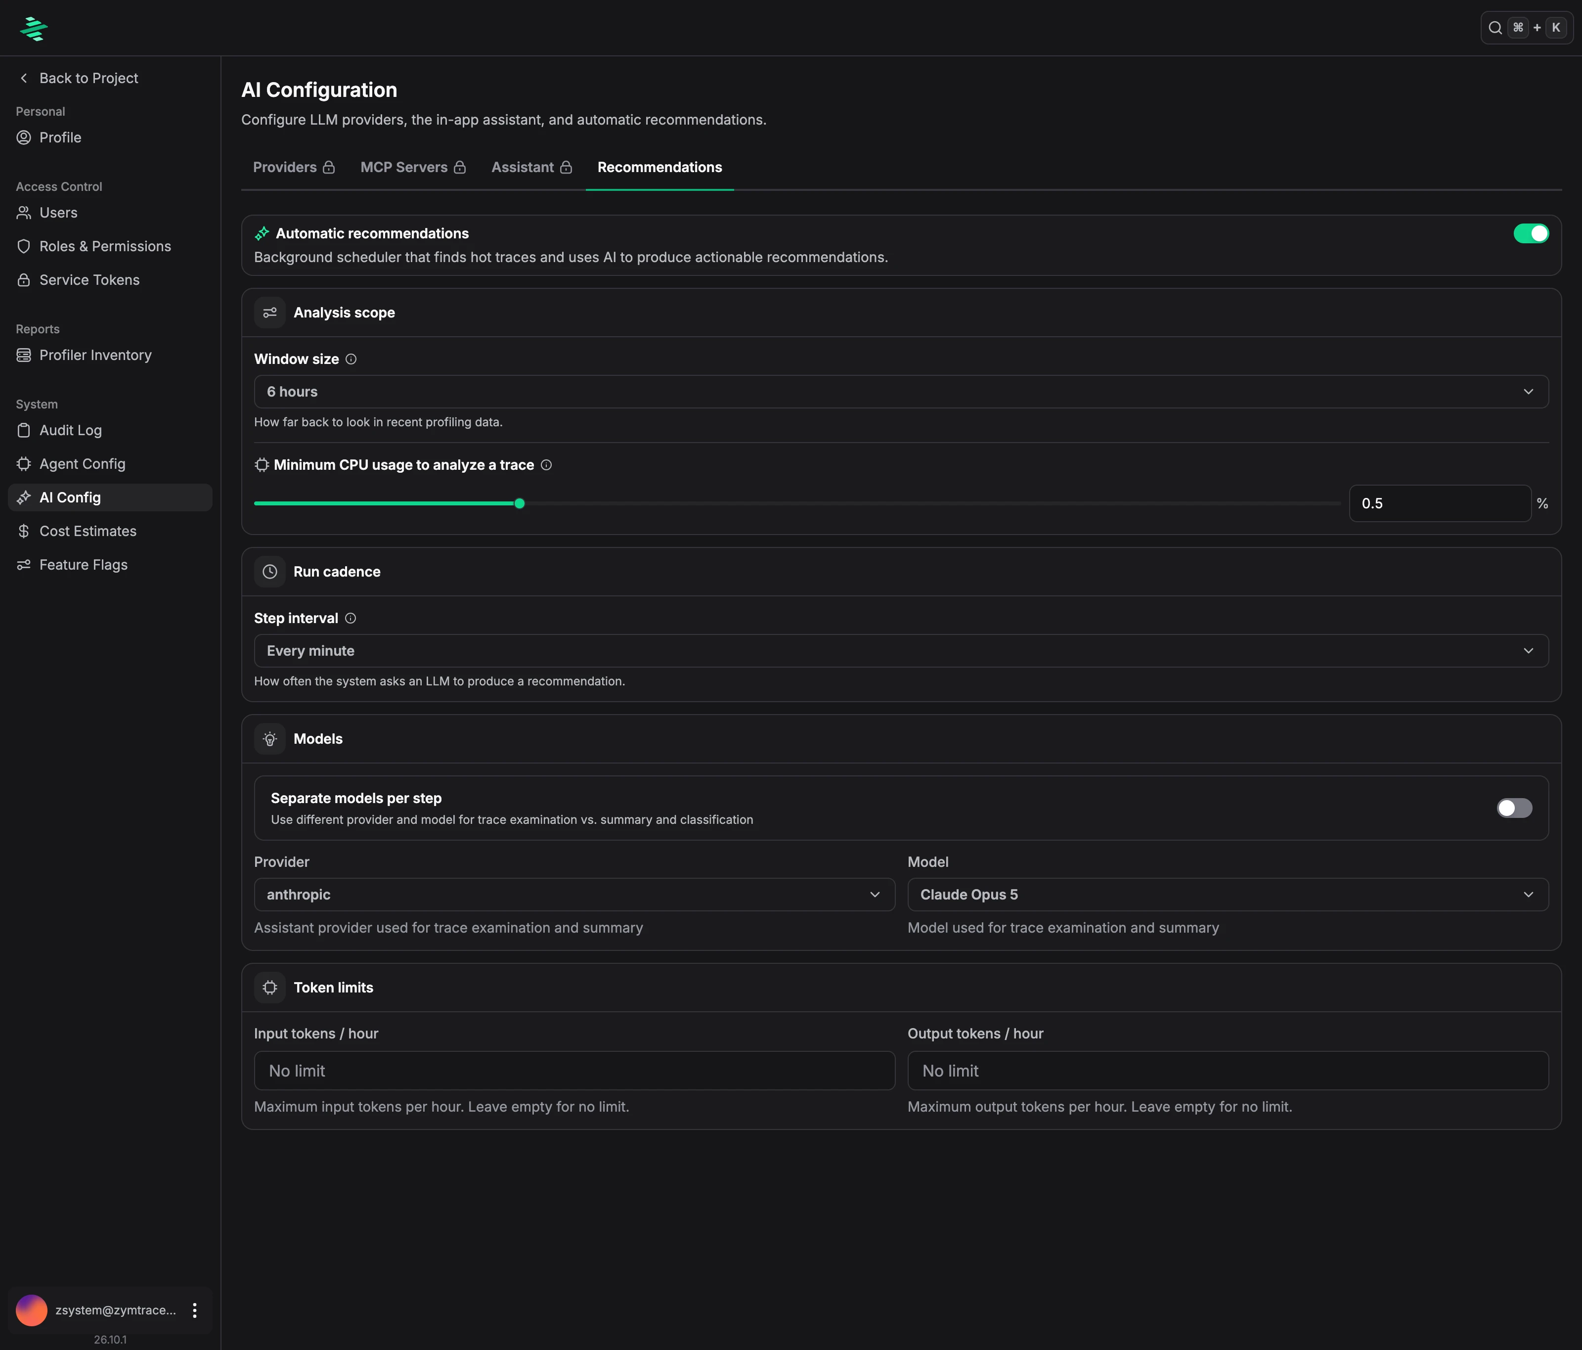
Task: Open the user menu three-dot icon
Action: pyautogui.click(x=195, y=1310)
